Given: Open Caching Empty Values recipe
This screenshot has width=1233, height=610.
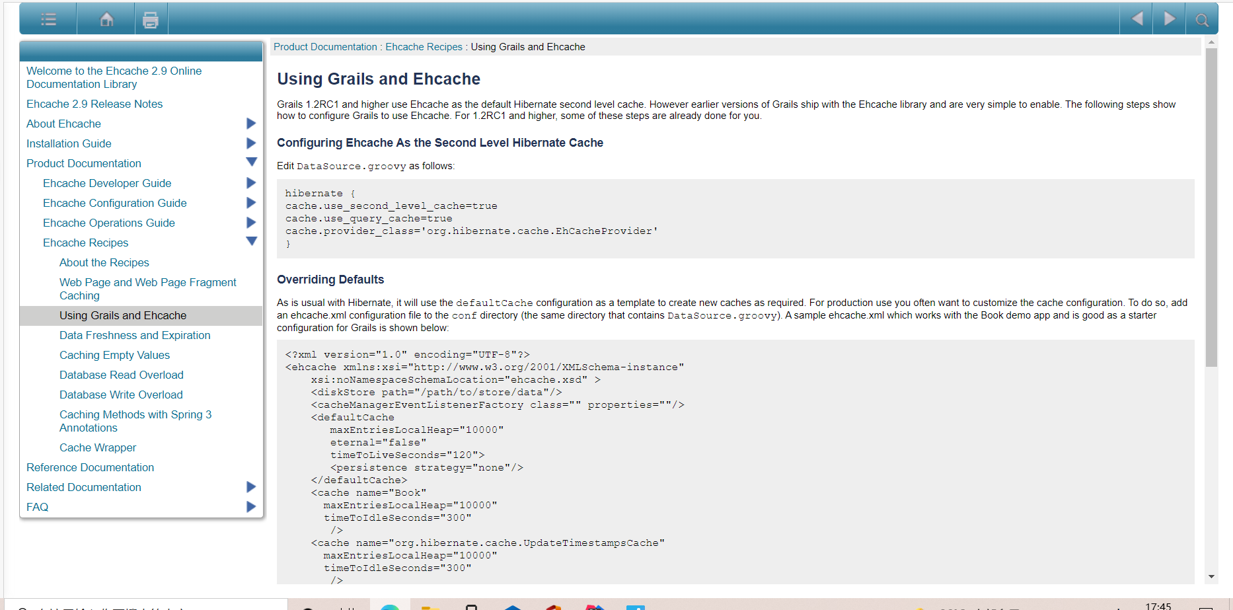Looking at the screenshot, I should click(114, 355).
